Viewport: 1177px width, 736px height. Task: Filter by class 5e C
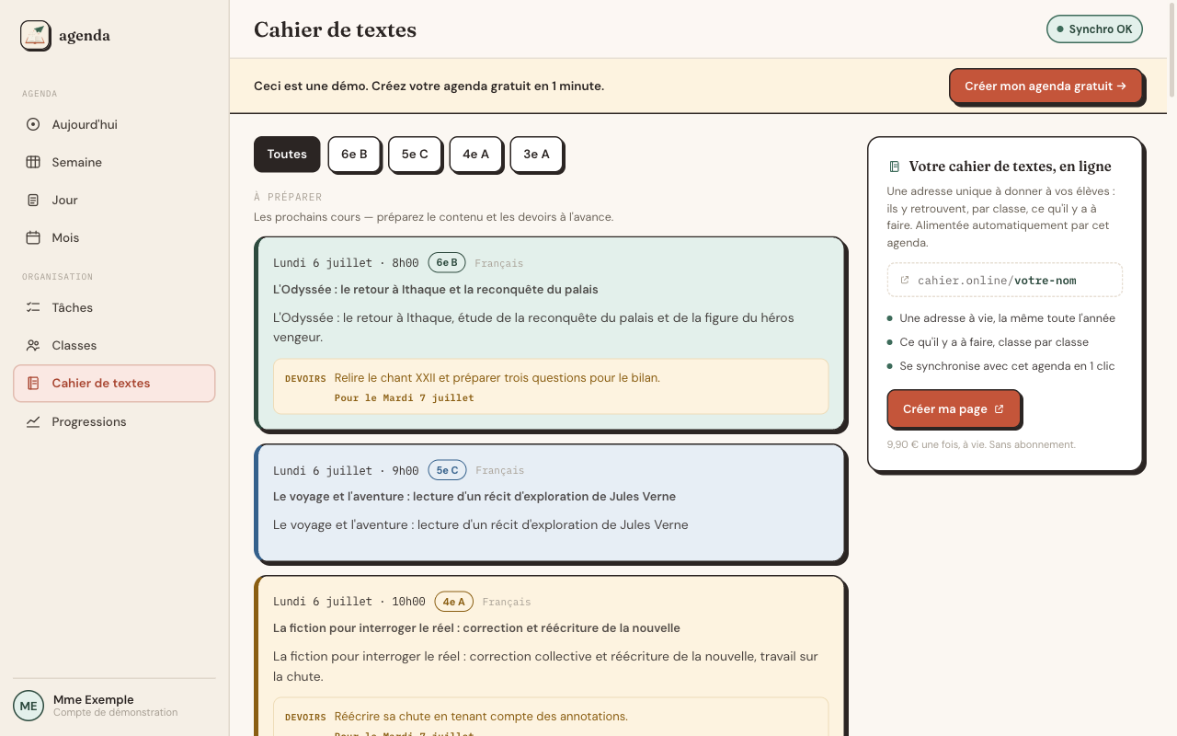[415, 154]
